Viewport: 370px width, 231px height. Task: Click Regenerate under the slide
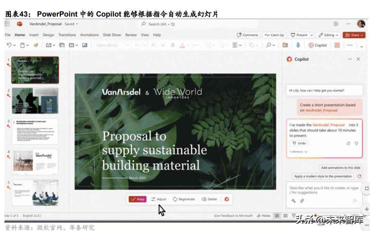point(184,199)
